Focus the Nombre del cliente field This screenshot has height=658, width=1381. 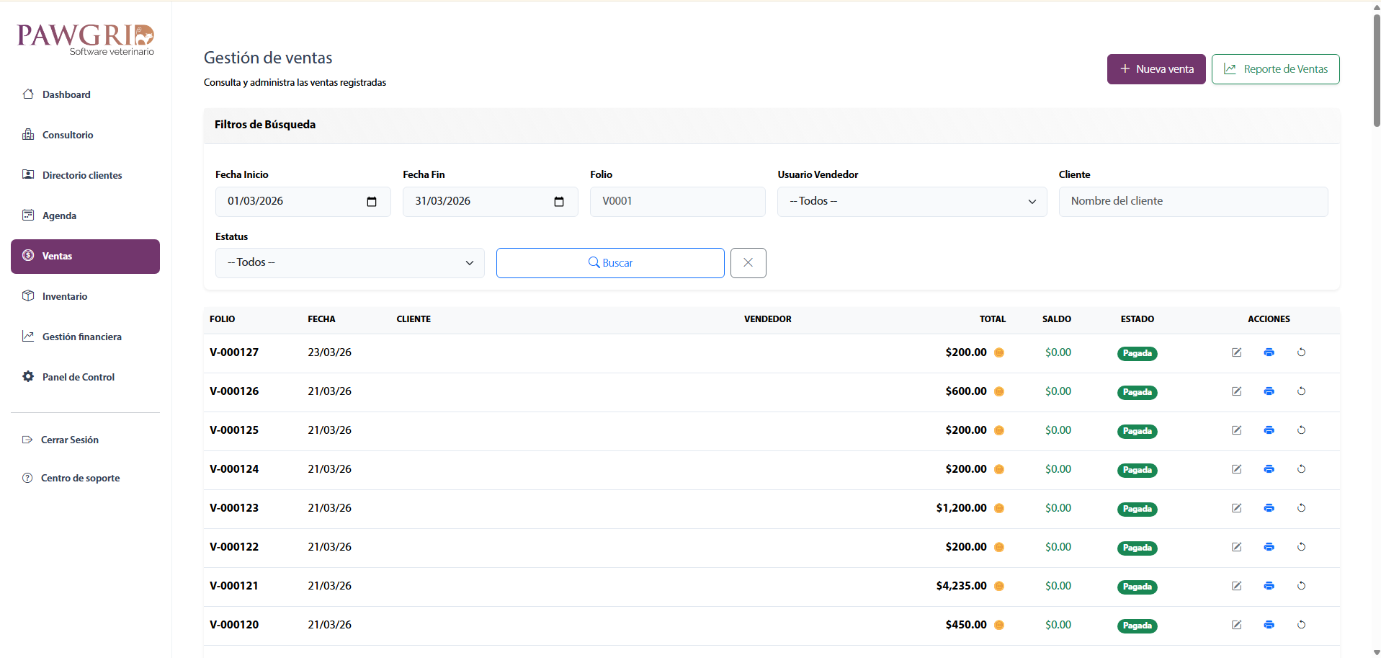[1192, 202]
